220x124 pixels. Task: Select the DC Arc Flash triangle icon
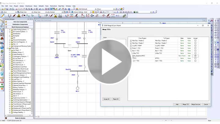(56, 16)
